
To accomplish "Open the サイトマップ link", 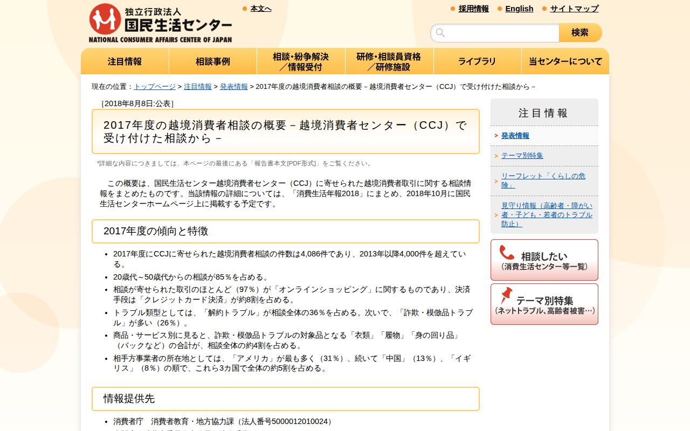I will [x=574, y=9].
